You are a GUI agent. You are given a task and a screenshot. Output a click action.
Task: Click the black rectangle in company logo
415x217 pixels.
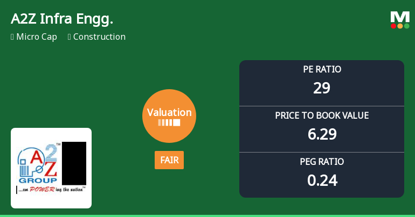tap(74, 163)
